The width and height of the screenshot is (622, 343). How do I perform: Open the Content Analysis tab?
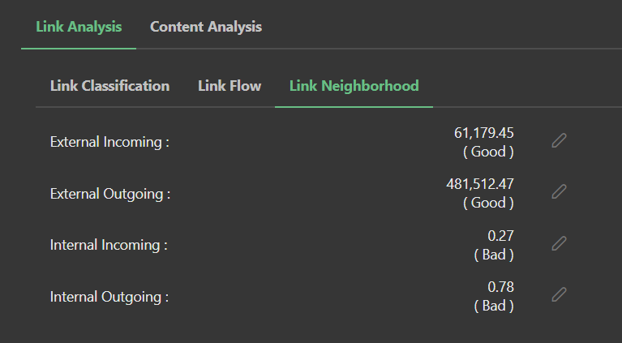[206, 27]
